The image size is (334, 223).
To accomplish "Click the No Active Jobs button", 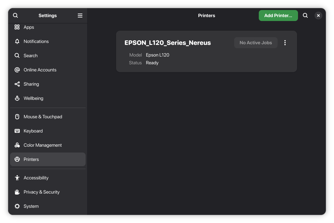I will [x=256, y=43].
